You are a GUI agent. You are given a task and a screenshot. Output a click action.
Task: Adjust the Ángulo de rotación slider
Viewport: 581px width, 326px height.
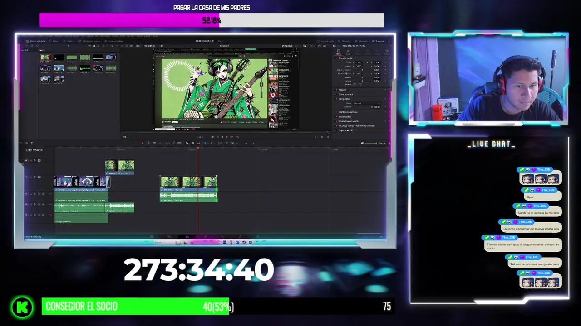[x=362, y=70]
